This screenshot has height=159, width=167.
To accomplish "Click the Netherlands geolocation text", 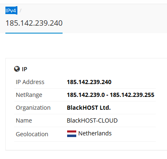I will pyautogui.click(x=95, y=133).
